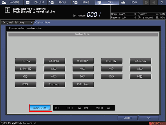This screenshot has height=125, width=166.
Task: Select 5.5x8.5 portrait size
Action: [x=26, y=69]
